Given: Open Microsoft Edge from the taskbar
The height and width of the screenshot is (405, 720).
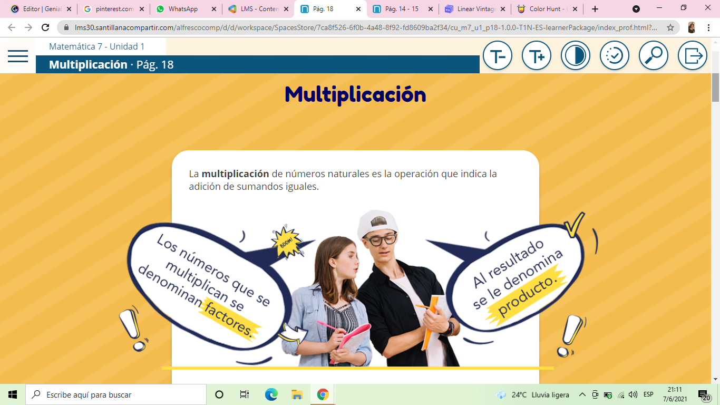Looking at the screenshot, I should point(271,394).
